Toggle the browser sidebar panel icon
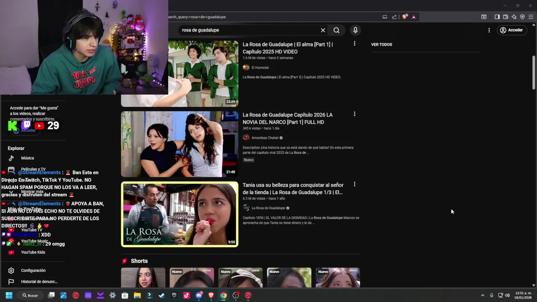Image resolution: width=537 pixels, height=302 pixels. click(497, 17)
